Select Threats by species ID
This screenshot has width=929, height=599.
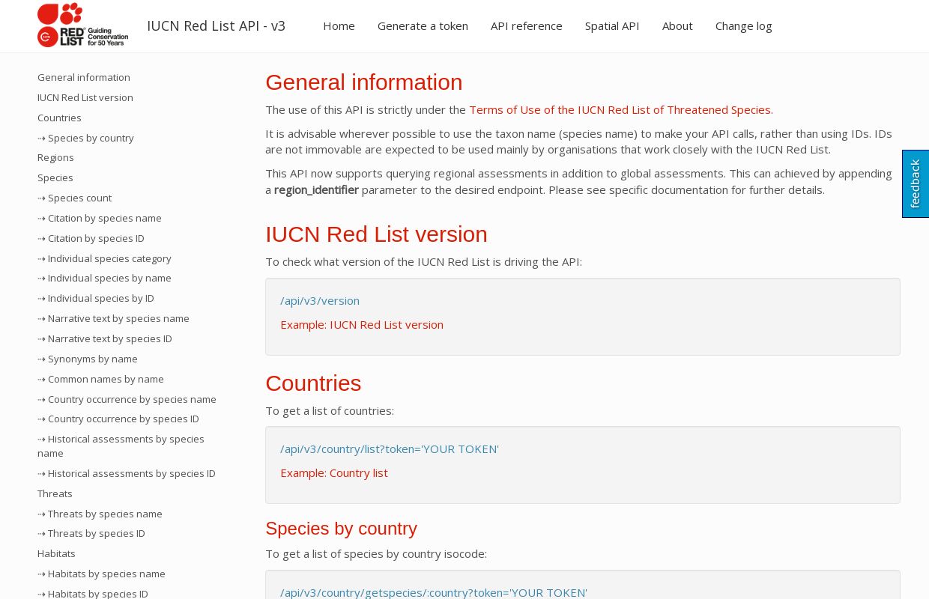point(91,533)
